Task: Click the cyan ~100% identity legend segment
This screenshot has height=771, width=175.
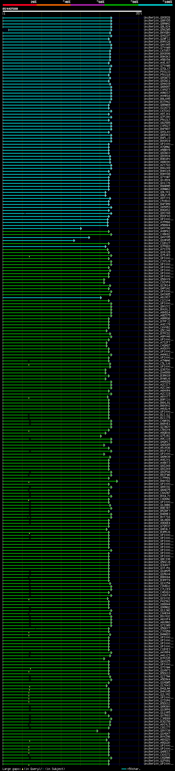Action: click(x=155, y=5)
